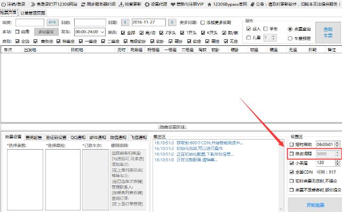
Task: Click the *选择席位 list box
Action: 63,180
